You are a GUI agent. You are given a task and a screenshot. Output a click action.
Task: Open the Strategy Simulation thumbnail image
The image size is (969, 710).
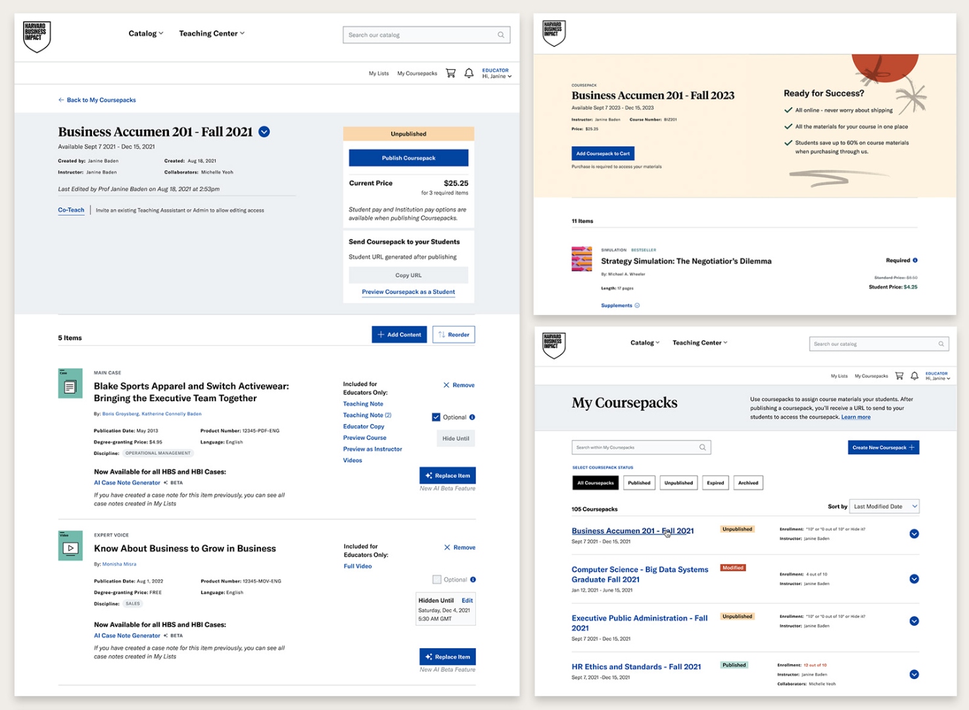click(x=582, y=259)
